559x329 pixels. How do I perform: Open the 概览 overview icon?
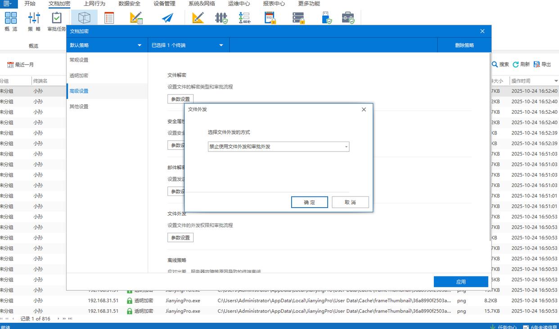(x=11, y=18)
